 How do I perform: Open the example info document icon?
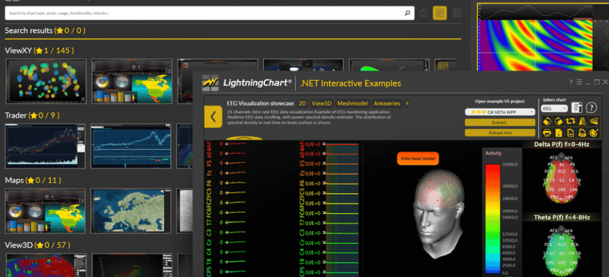(x=577, y=107)
